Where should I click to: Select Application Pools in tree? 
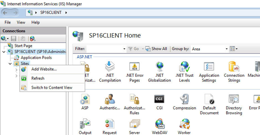(x=36, y=58)
